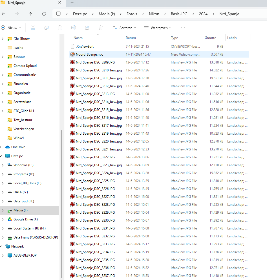Image resolution: width=267 pixels, height=280 pixels.
Task: Click the .XnViewSort file icon
Action: 72,46
